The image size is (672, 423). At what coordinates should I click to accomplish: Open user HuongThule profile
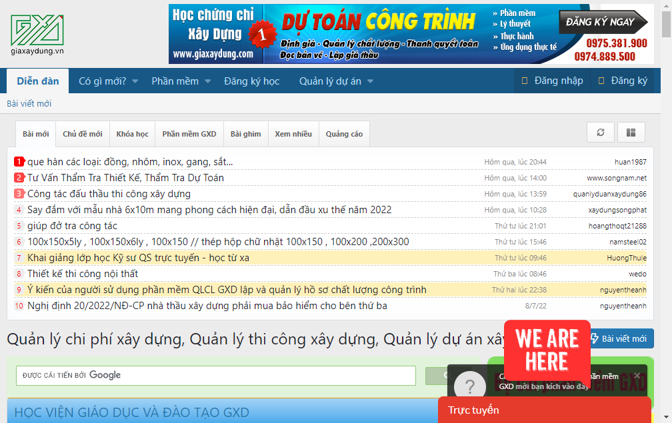pos(627,258)
